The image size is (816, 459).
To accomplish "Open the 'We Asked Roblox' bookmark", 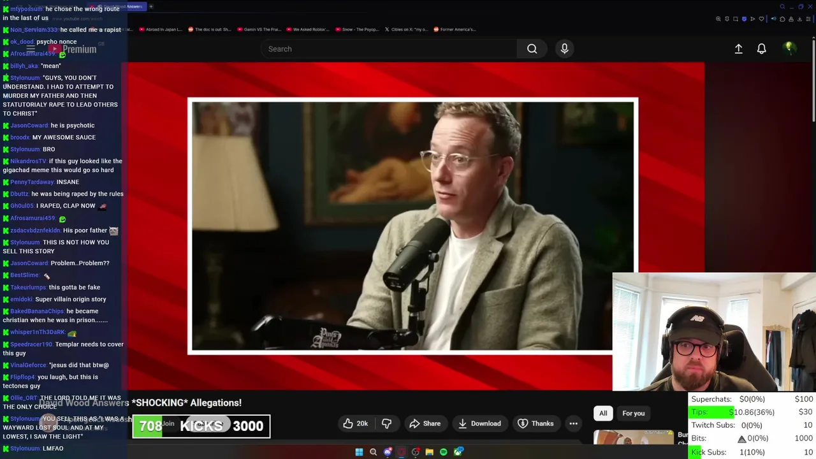I will pos(307,29).
